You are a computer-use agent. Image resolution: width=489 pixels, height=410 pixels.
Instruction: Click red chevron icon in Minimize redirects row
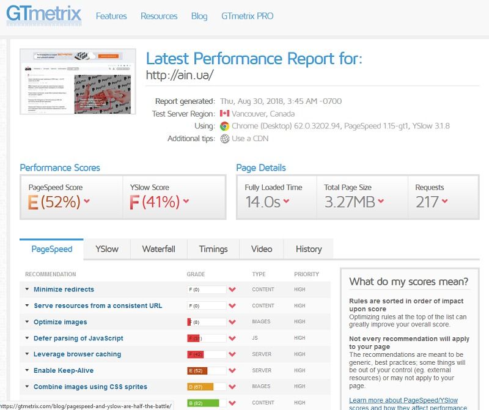tap(232, 290)
